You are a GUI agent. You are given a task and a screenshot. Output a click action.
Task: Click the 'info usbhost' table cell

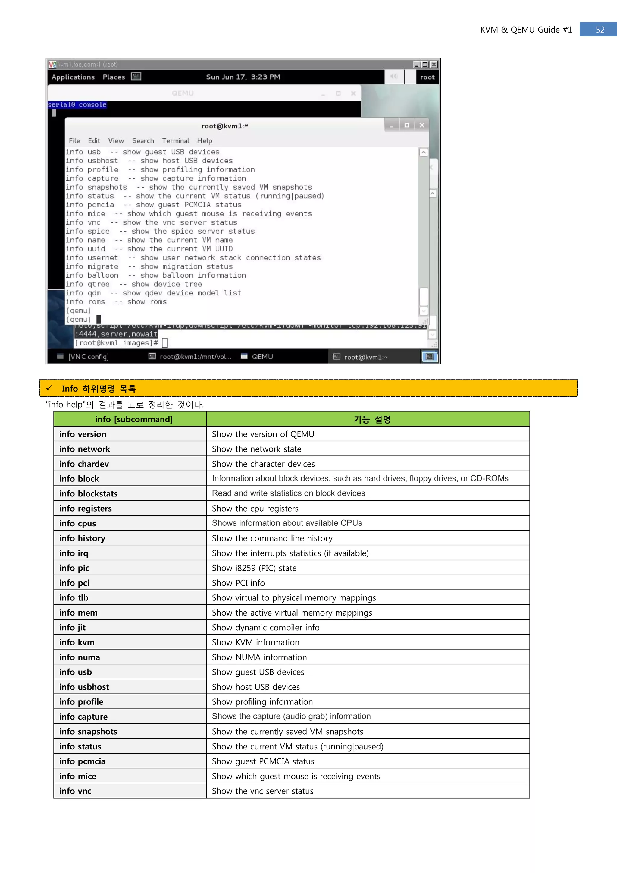pos(130,687)
